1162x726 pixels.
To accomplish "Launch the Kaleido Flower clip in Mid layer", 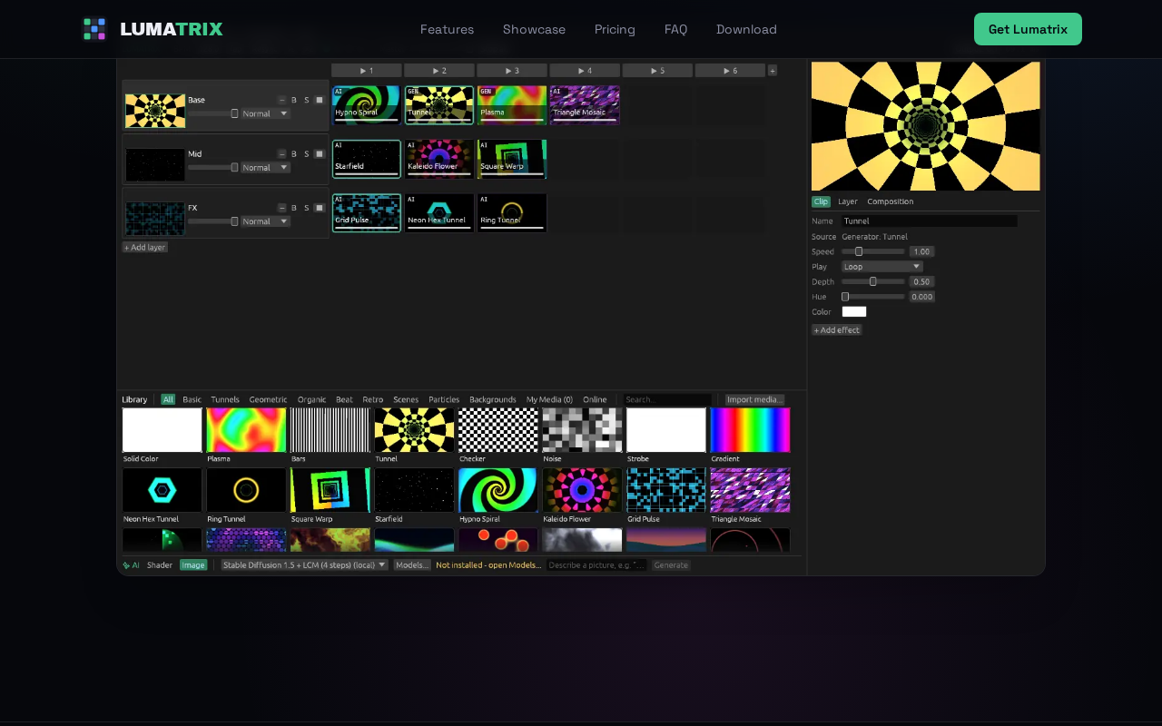I will (x=439, y=159).
